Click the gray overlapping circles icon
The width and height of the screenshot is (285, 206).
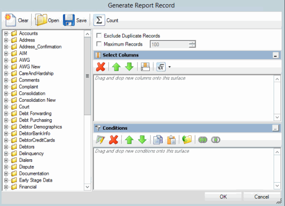tap(216, 140)
